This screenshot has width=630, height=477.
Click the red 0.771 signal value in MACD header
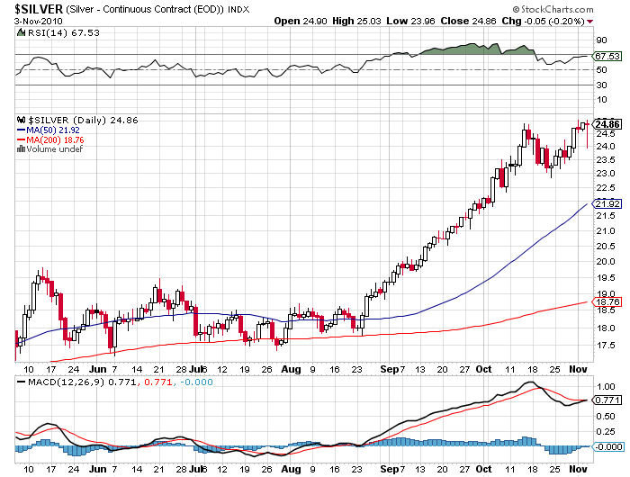[157, 382]
